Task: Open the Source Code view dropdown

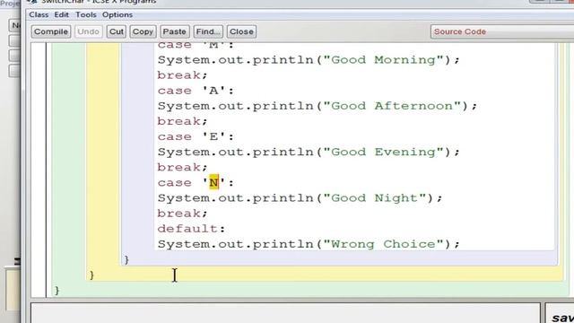Action: coord(502,31)
